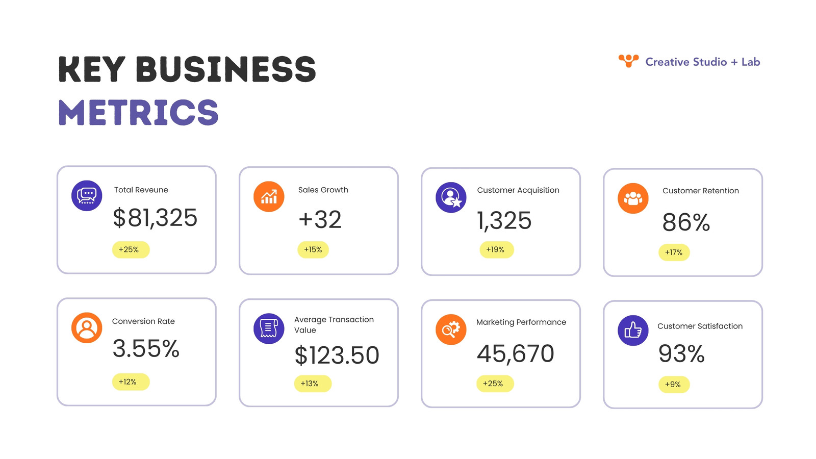Click the Customer Retention group icon
Image resolution: width=816 pixels, height=459 pixels.
click(633, 198)
